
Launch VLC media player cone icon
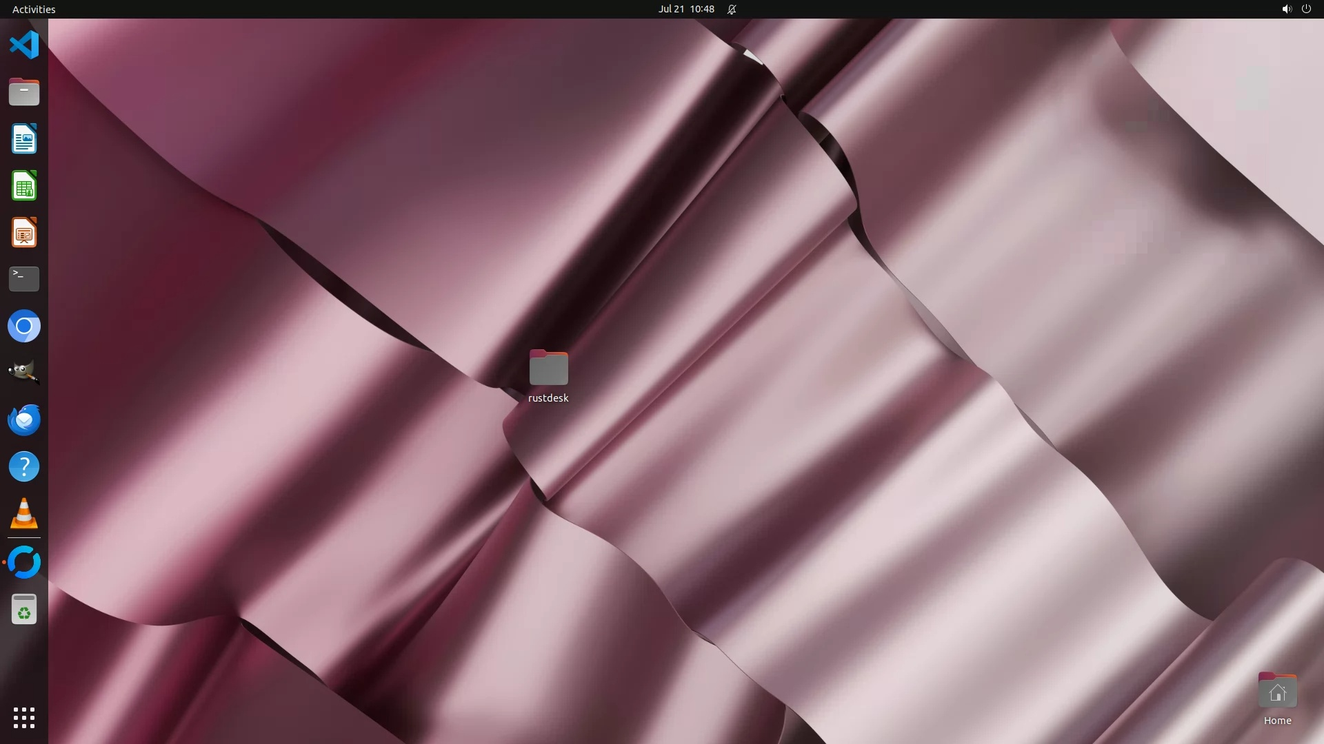(x=24, y=514)
